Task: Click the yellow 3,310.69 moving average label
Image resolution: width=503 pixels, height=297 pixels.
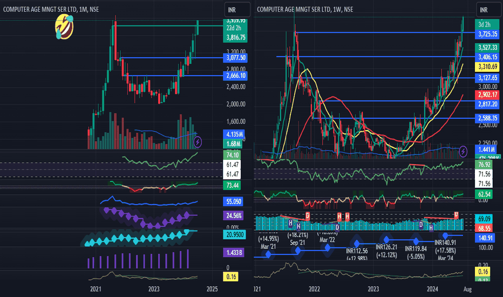Action: [487, 67]
